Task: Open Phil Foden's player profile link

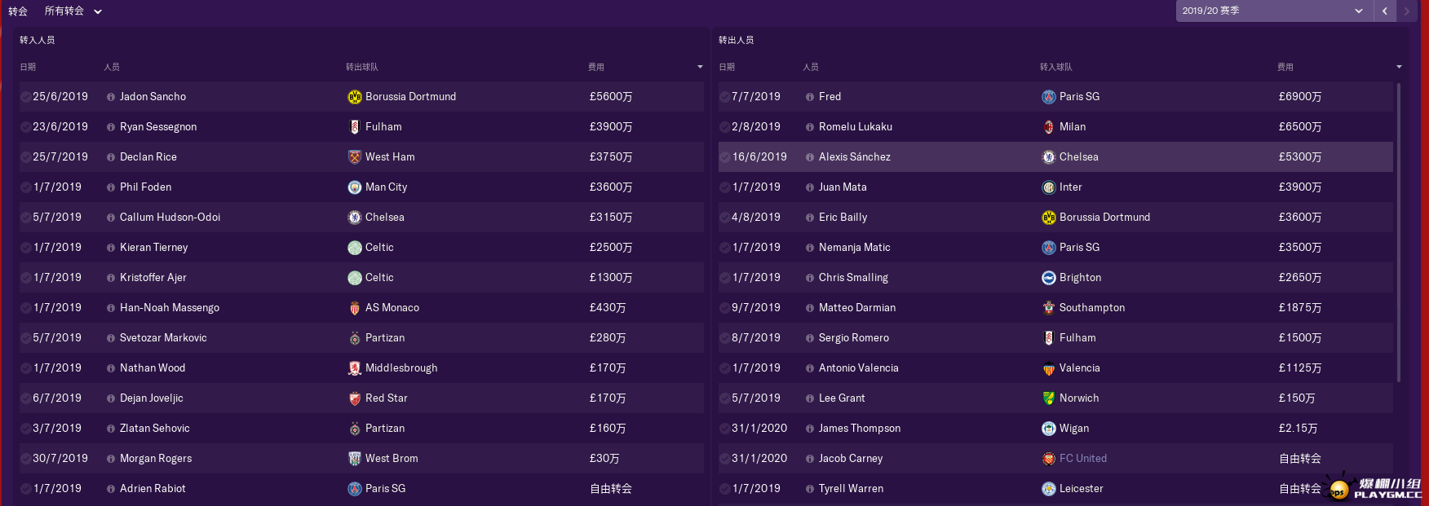Action: click(145, 187)
